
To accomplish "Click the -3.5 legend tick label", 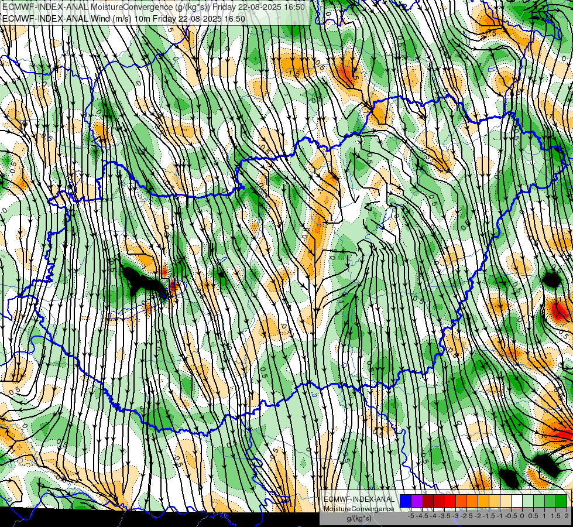I will (x=444, y=516).
